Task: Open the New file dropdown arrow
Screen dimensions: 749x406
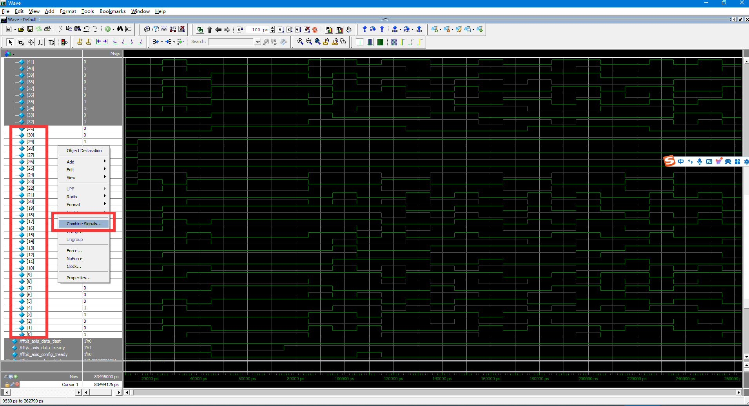Action: (x=15, y=30)
